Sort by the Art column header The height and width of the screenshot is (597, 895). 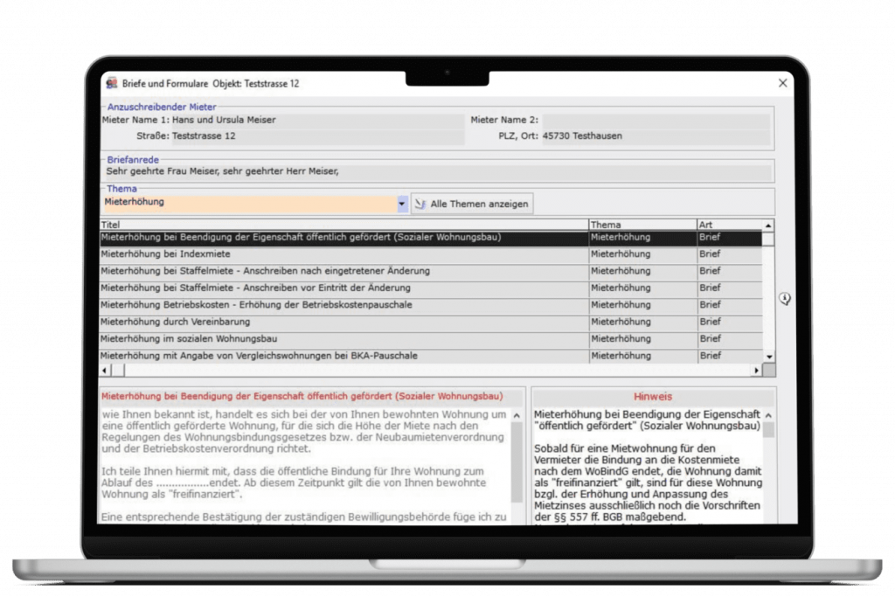(x=730, y=225)
